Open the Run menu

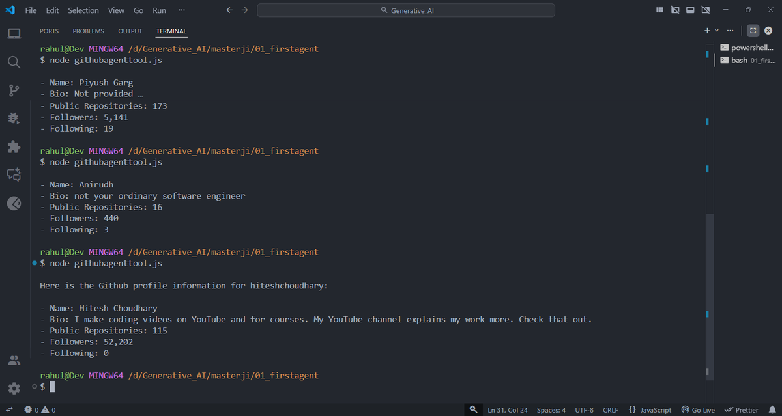click(159, 10)
